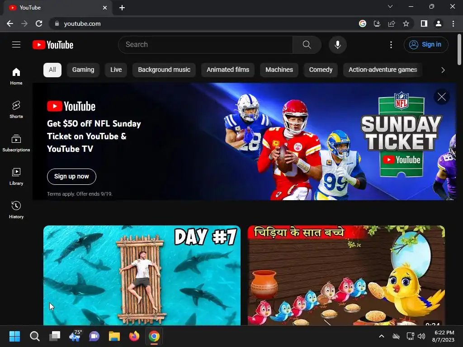
Task: Select the Machines chip
Action: click(279, 70)
